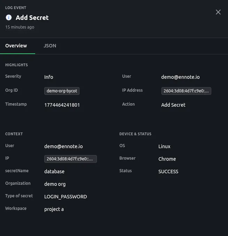Click the Organization value 'demo org'
Viewport: 228px width, 236px height.
[x=55, y=184]
